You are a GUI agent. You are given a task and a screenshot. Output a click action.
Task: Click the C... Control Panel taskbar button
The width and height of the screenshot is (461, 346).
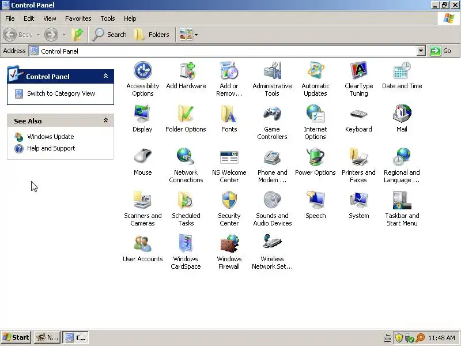76,337
